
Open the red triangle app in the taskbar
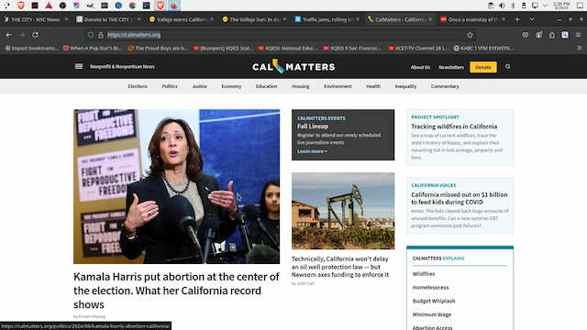[x=49, y=5]
